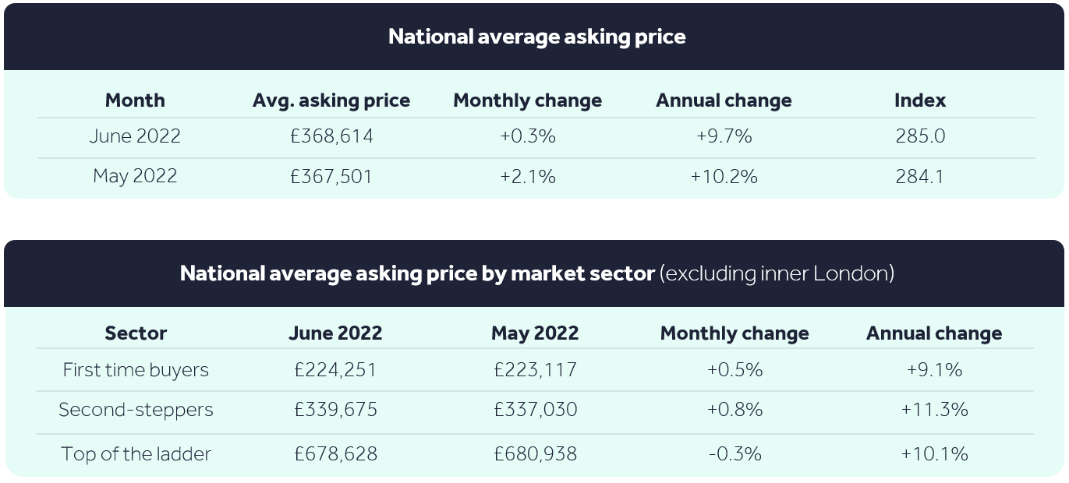Click the 284.1 index value

920,177
